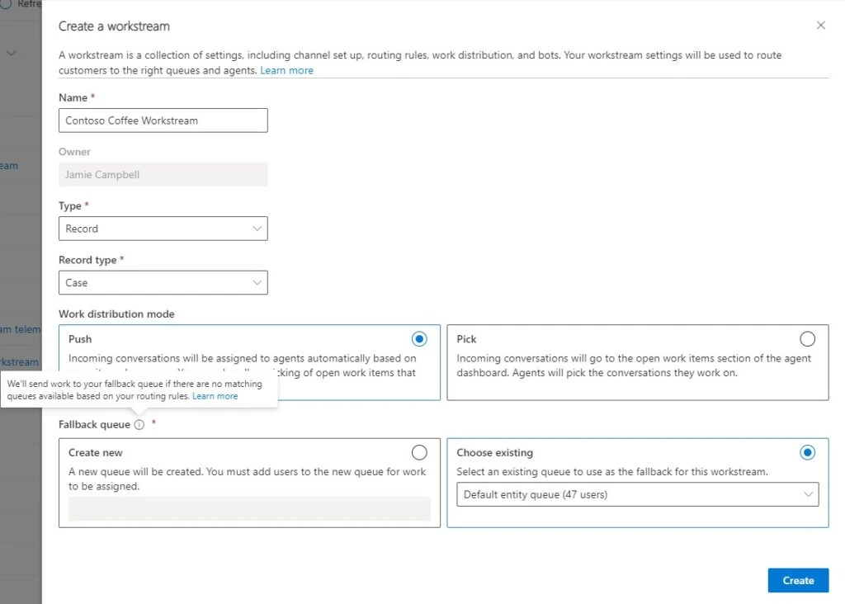
Task: Select the Case value box
Action: click(163, 282)
